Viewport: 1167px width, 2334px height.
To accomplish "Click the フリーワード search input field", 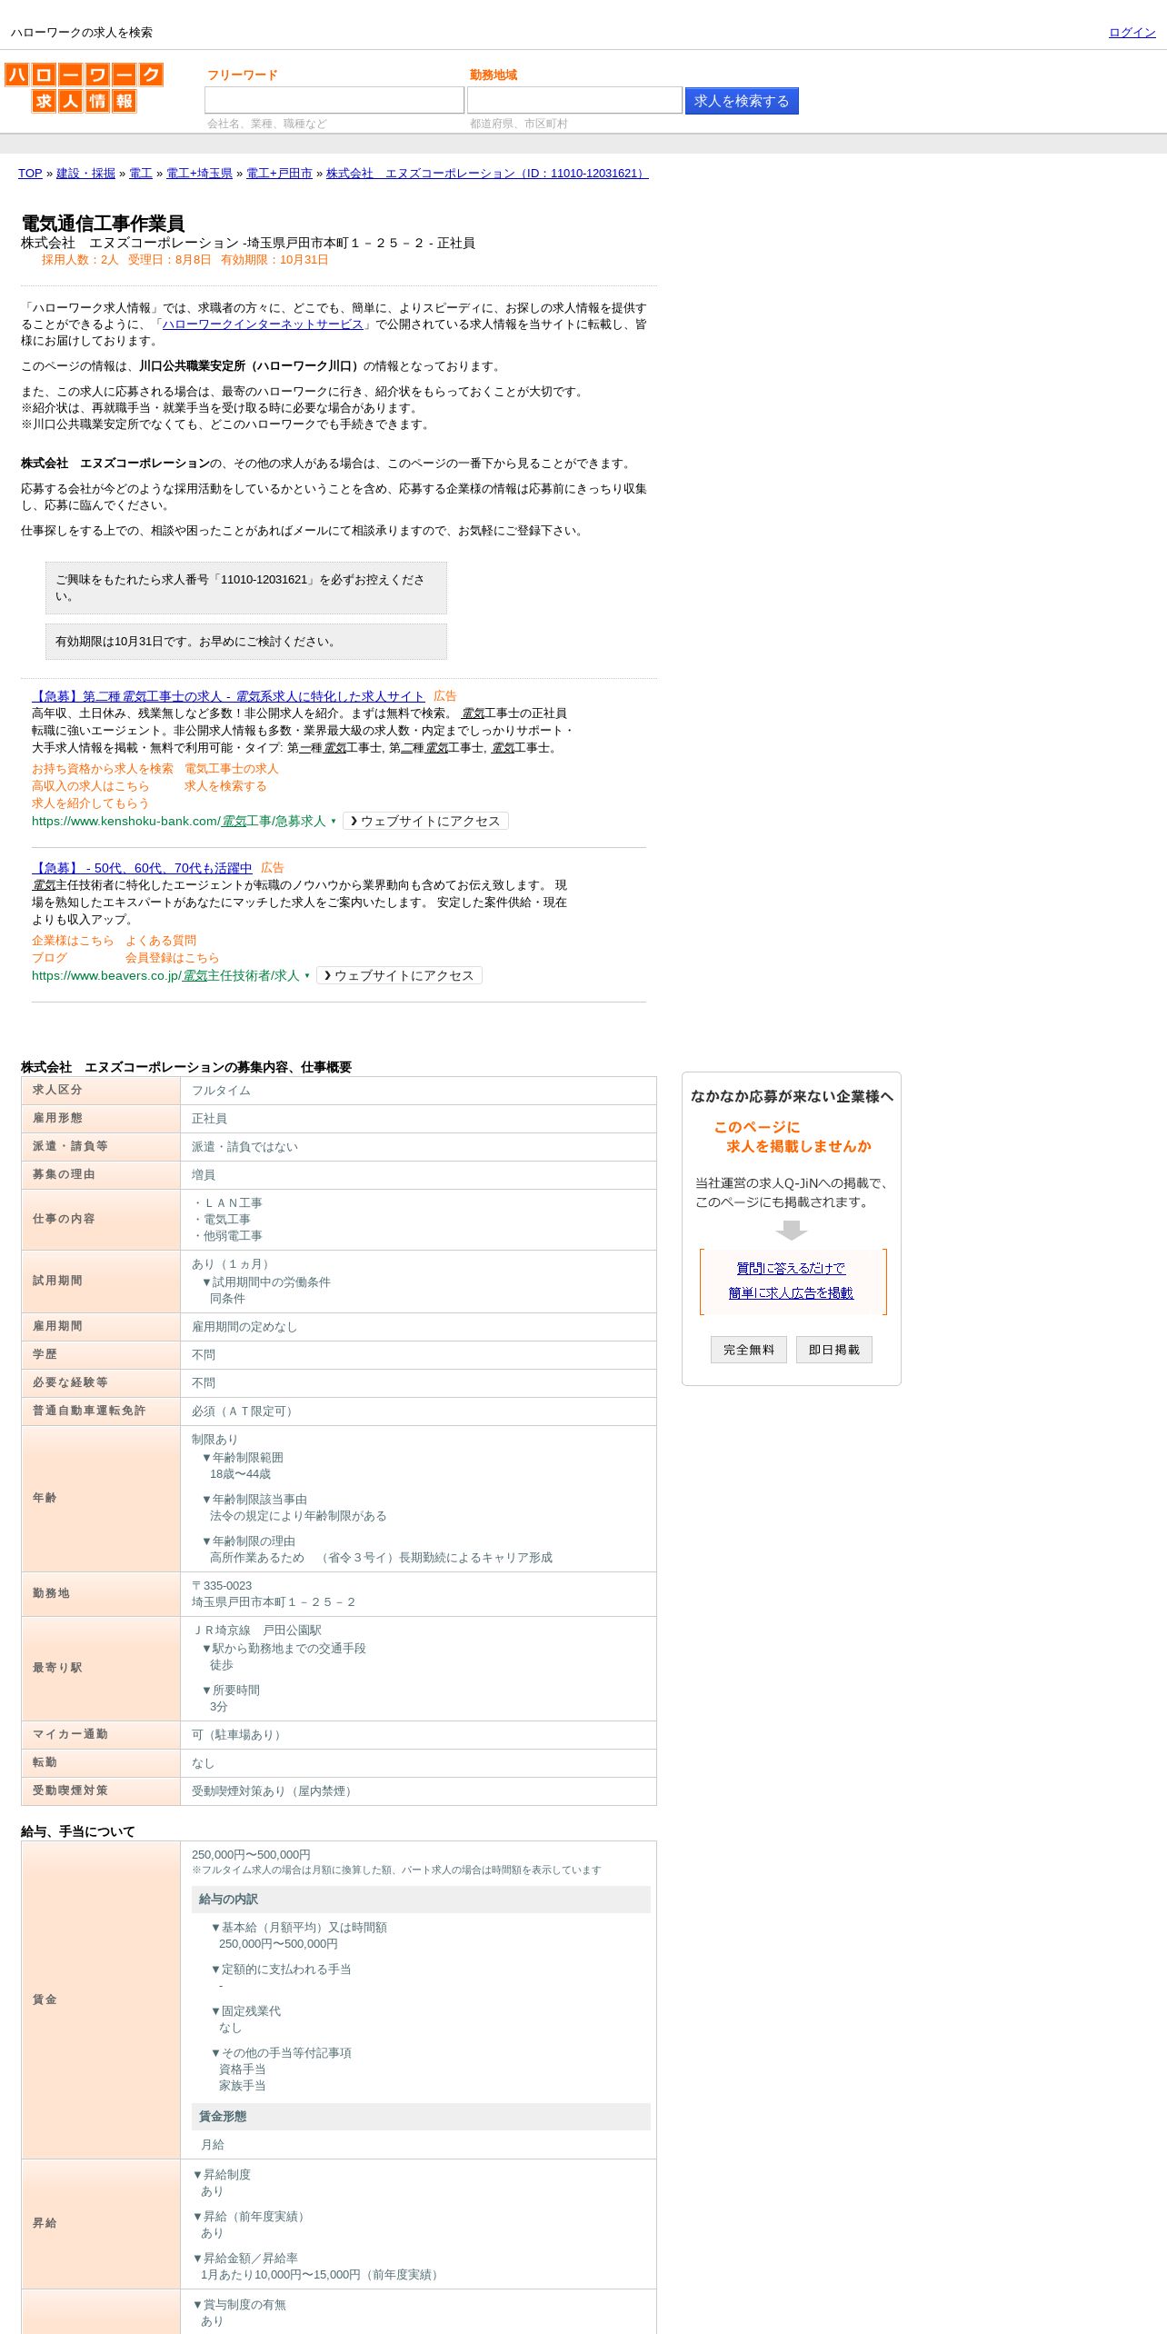I will [334, 100].
